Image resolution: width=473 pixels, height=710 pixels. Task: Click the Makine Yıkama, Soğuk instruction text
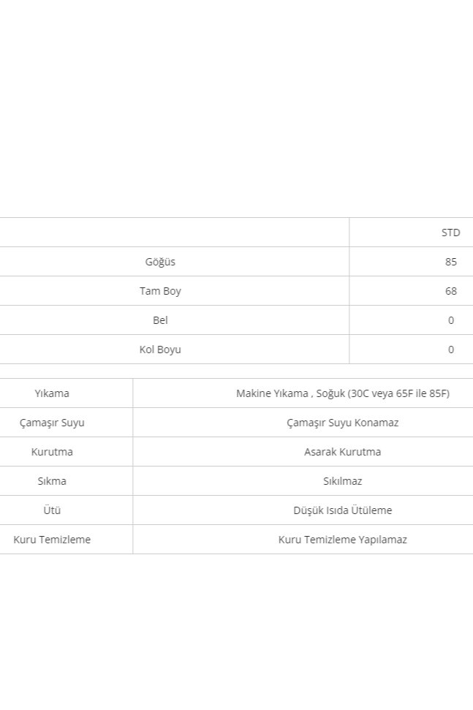[x=342, y=393]
